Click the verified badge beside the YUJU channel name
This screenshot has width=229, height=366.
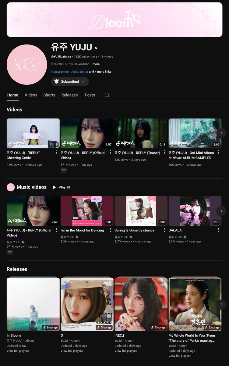tap(96, 48)
